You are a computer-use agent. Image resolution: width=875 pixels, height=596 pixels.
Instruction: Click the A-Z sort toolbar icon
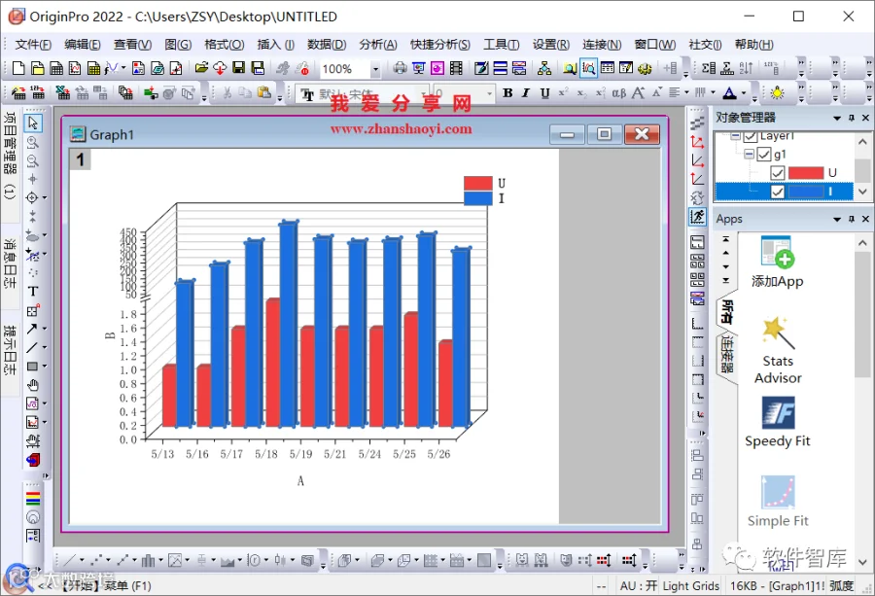746,68
